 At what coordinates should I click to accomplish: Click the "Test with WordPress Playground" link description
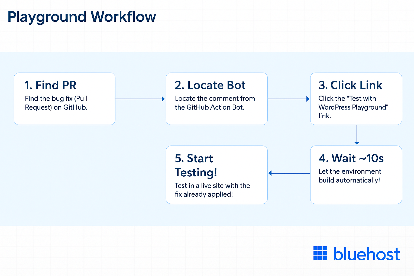[x=353, y=107]
